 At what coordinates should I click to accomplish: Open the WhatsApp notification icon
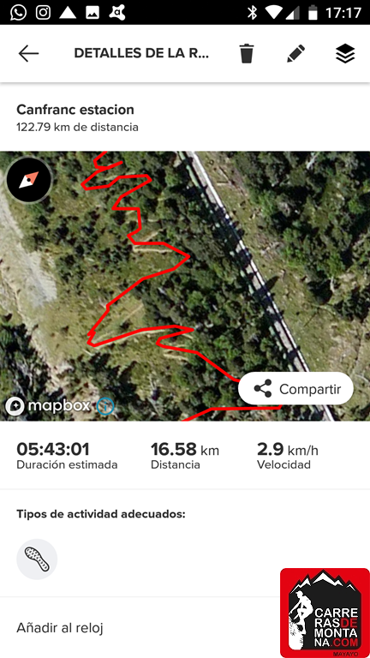click(18, 13)
